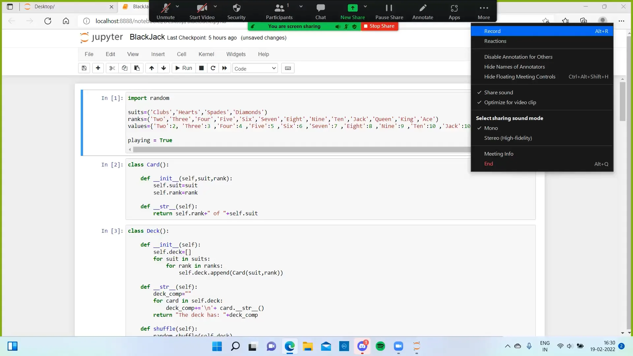
Task: Select Disable Annotation for Others
Action: point(542,57)
